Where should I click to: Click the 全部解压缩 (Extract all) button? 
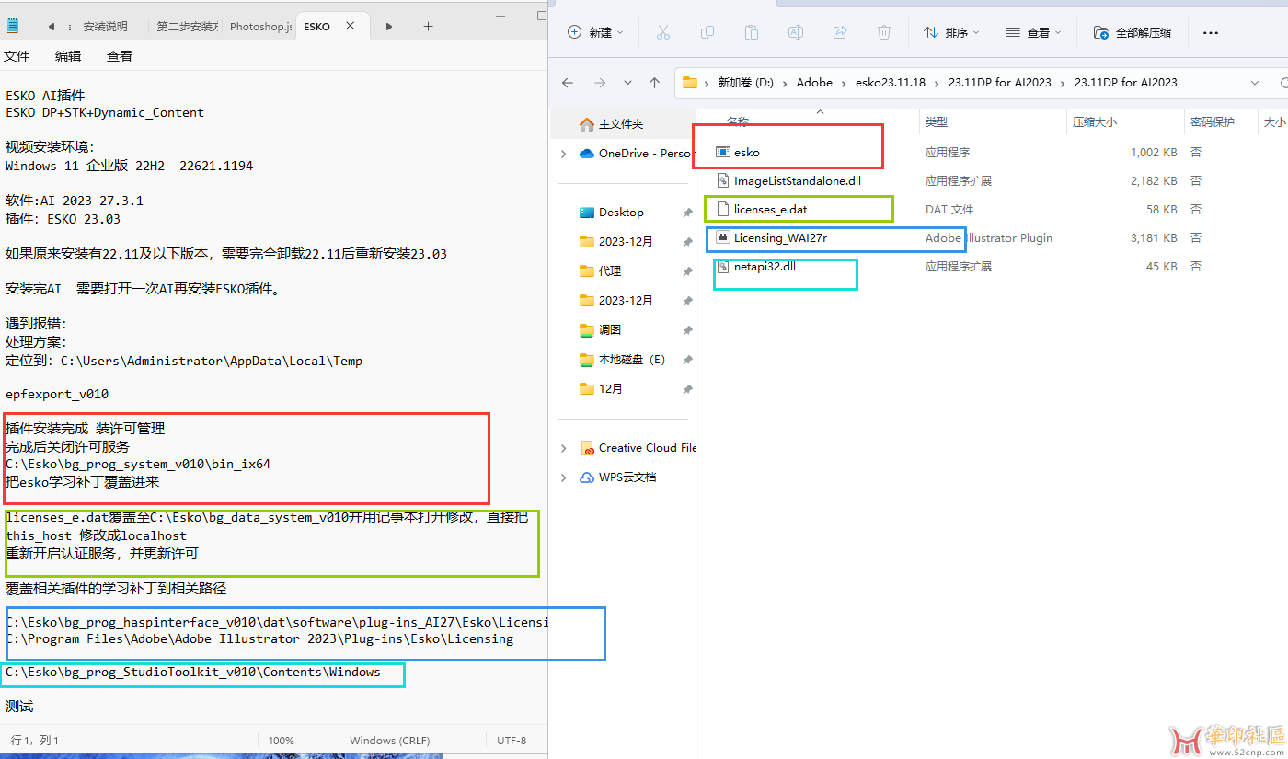pos(1133,32)
